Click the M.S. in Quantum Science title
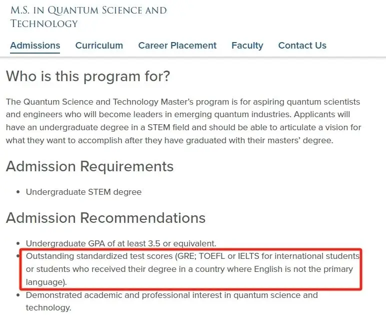386x328 pixels. (x=88, y=17)
